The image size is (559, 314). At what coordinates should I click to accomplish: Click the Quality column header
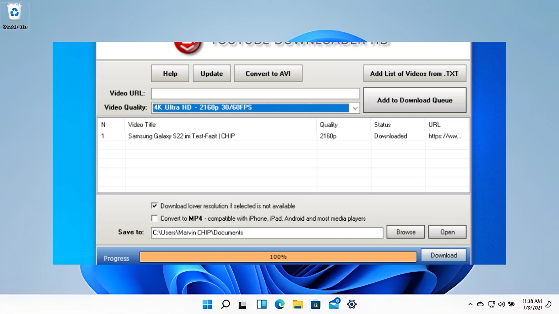click(344, 125)
